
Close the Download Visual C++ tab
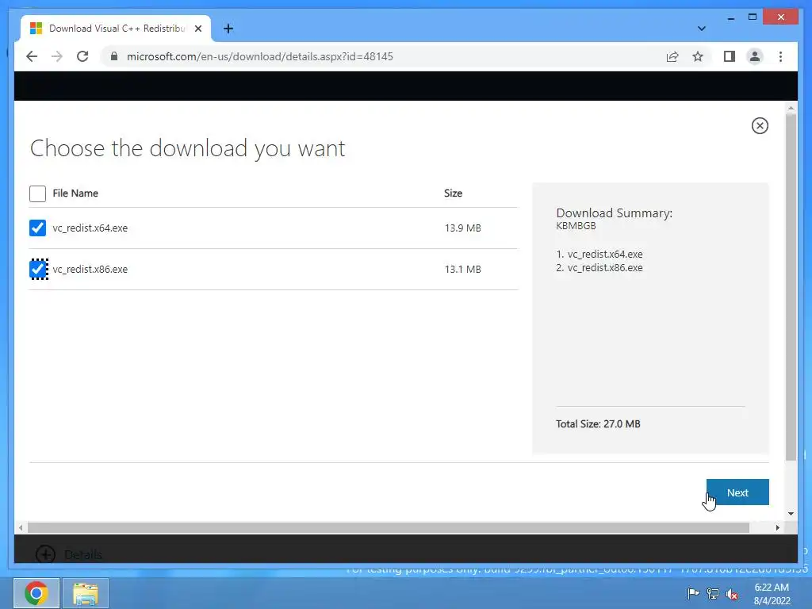[198, 29]
